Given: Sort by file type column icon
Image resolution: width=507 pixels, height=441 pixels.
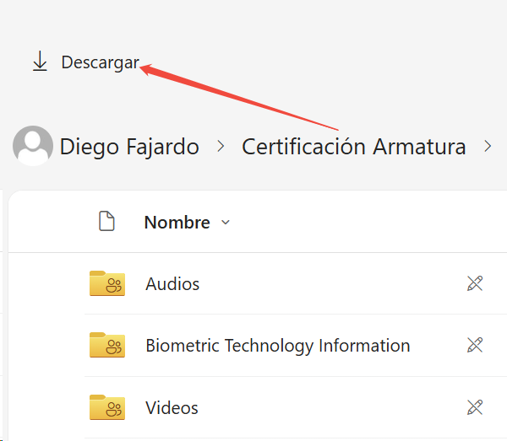Looking at the screenshot, I should 106,222.
